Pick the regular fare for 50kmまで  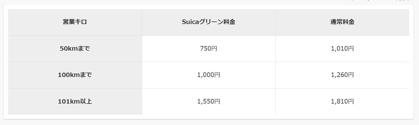click(342, 49)
